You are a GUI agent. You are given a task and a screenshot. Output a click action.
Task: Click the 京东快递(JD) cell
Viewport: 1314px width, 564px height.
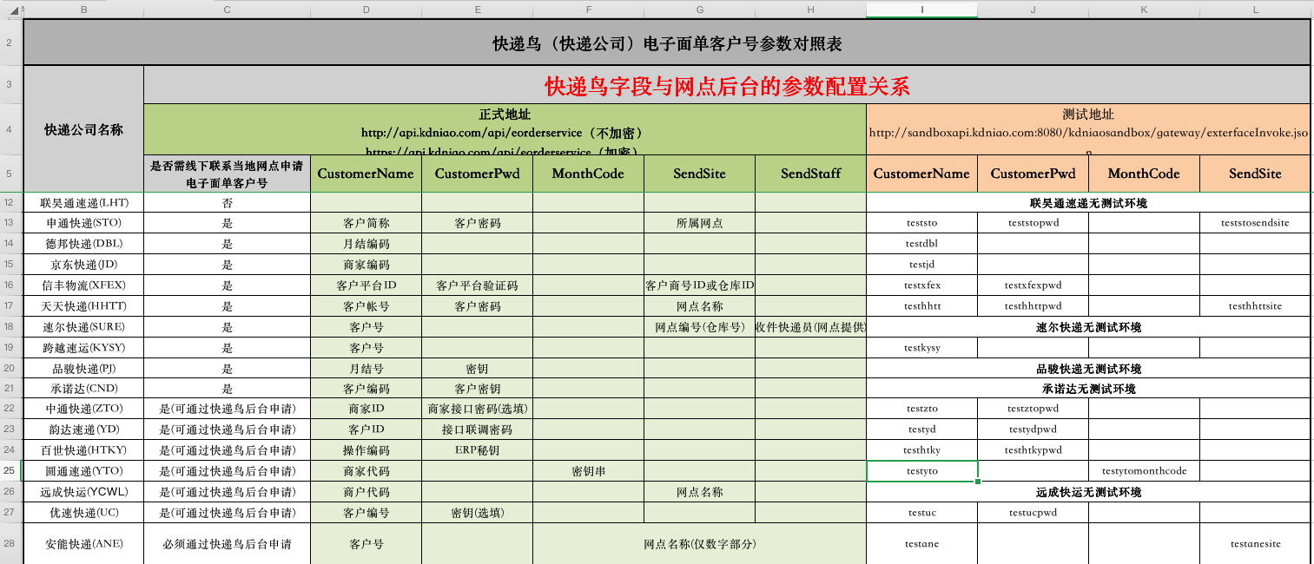tap(83, 265)
